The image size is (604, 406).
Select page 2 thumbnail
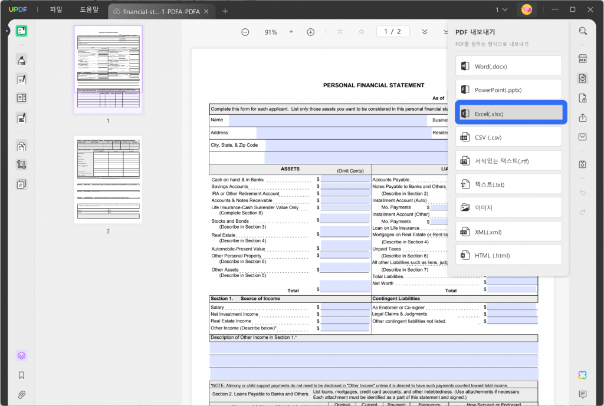click(108, 180)
